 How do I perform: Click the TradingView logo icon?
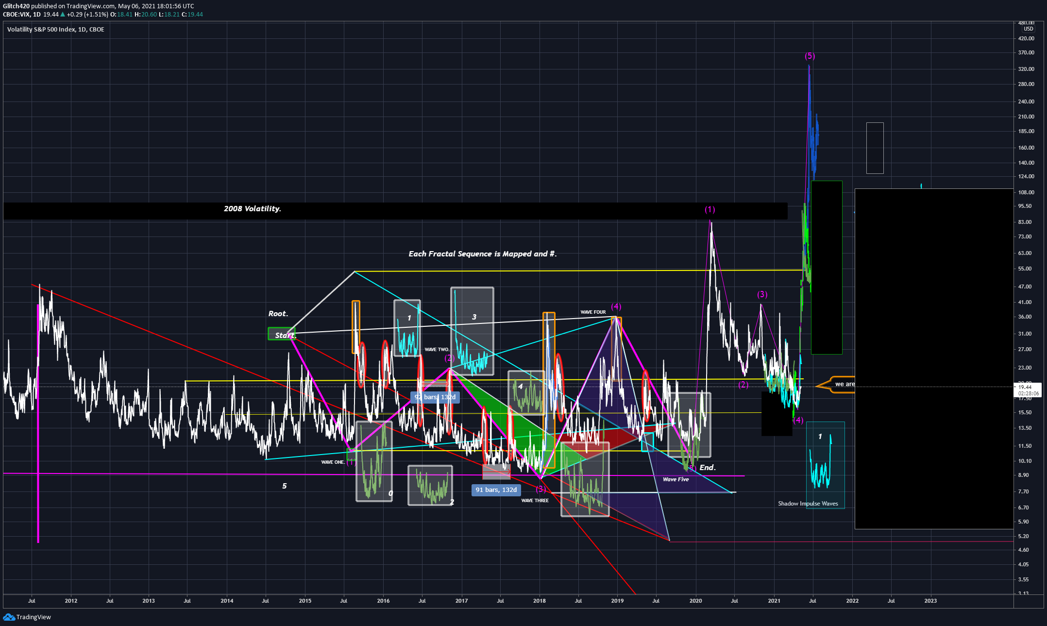coord(9,617)
